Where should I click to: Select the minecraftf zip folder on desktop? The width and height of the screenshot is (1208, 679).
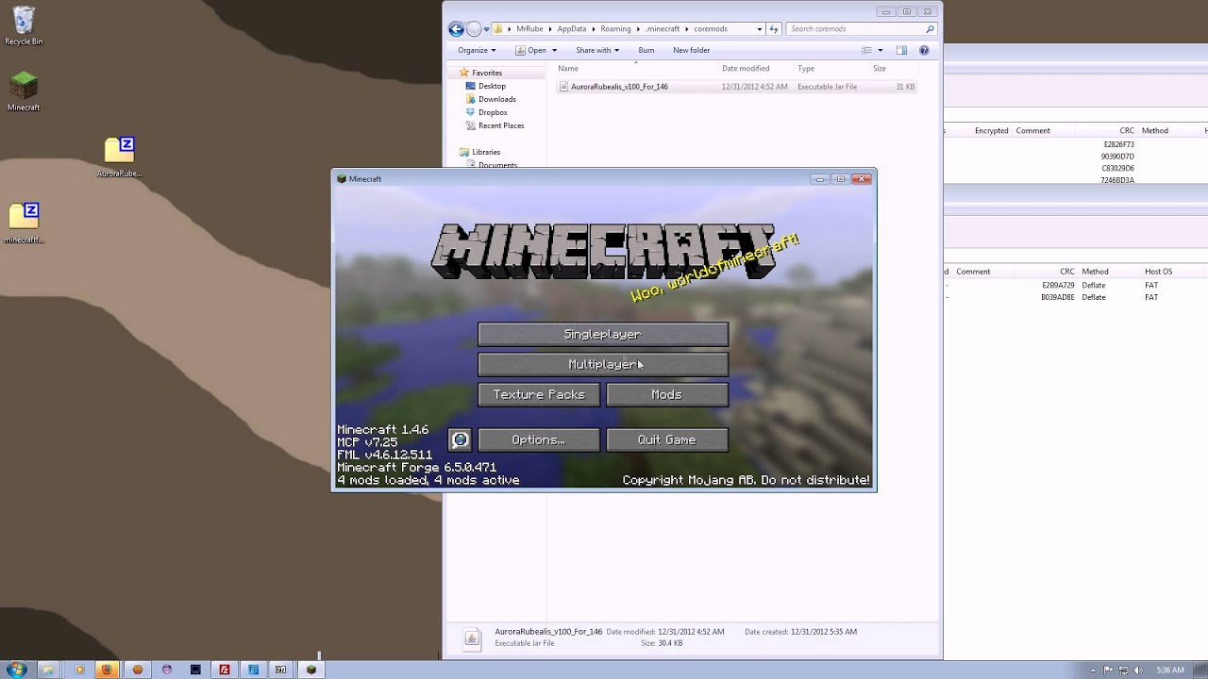24,224
